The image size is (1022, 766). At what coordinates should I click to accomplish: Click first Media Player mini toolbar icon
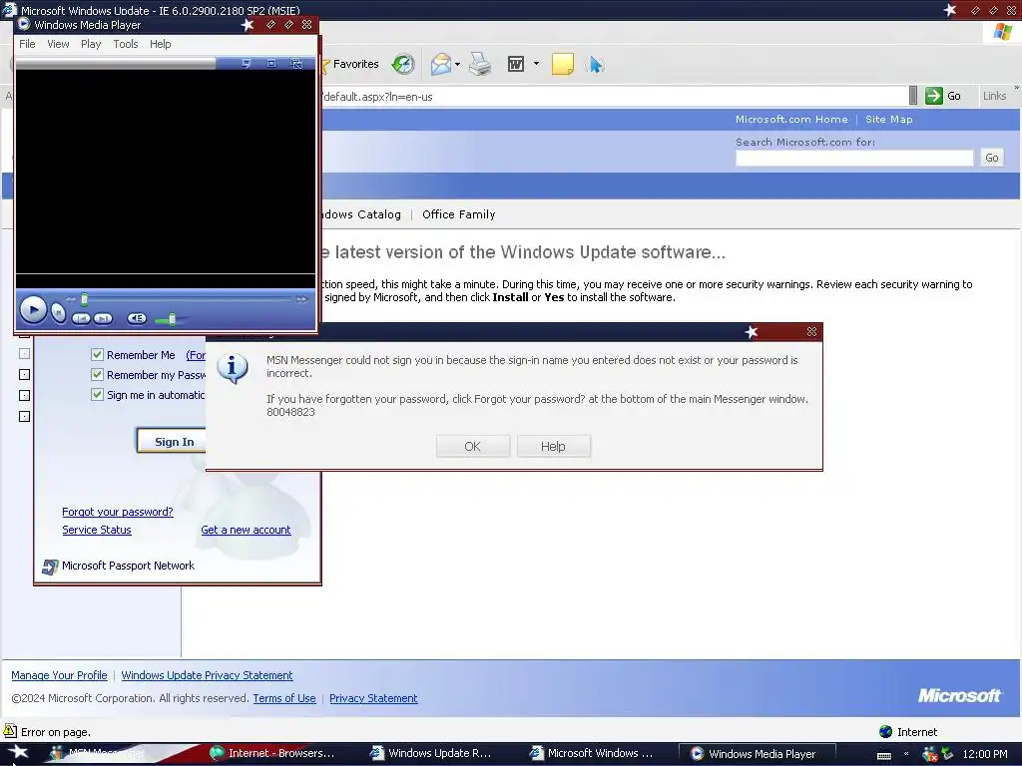point(247,63)
